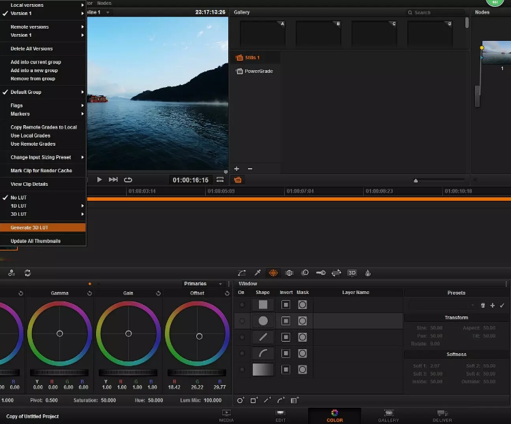Expand Change Input Sizing Preset submenu
This screenshot has height=424, width=511.
click(43, 157)
